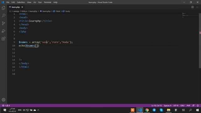Change encoding via UTF-8 status item
The image size is (201, 113).
pos(176,105)
